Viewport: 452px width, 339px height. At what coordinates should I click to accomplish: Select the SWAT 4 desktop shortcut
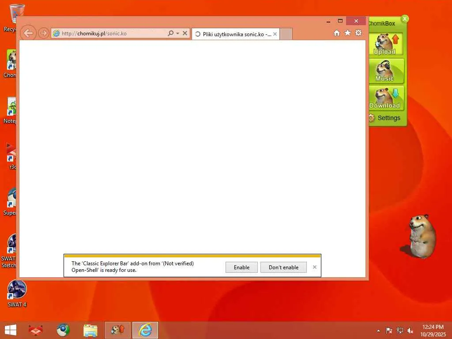(x=17, y=294)
